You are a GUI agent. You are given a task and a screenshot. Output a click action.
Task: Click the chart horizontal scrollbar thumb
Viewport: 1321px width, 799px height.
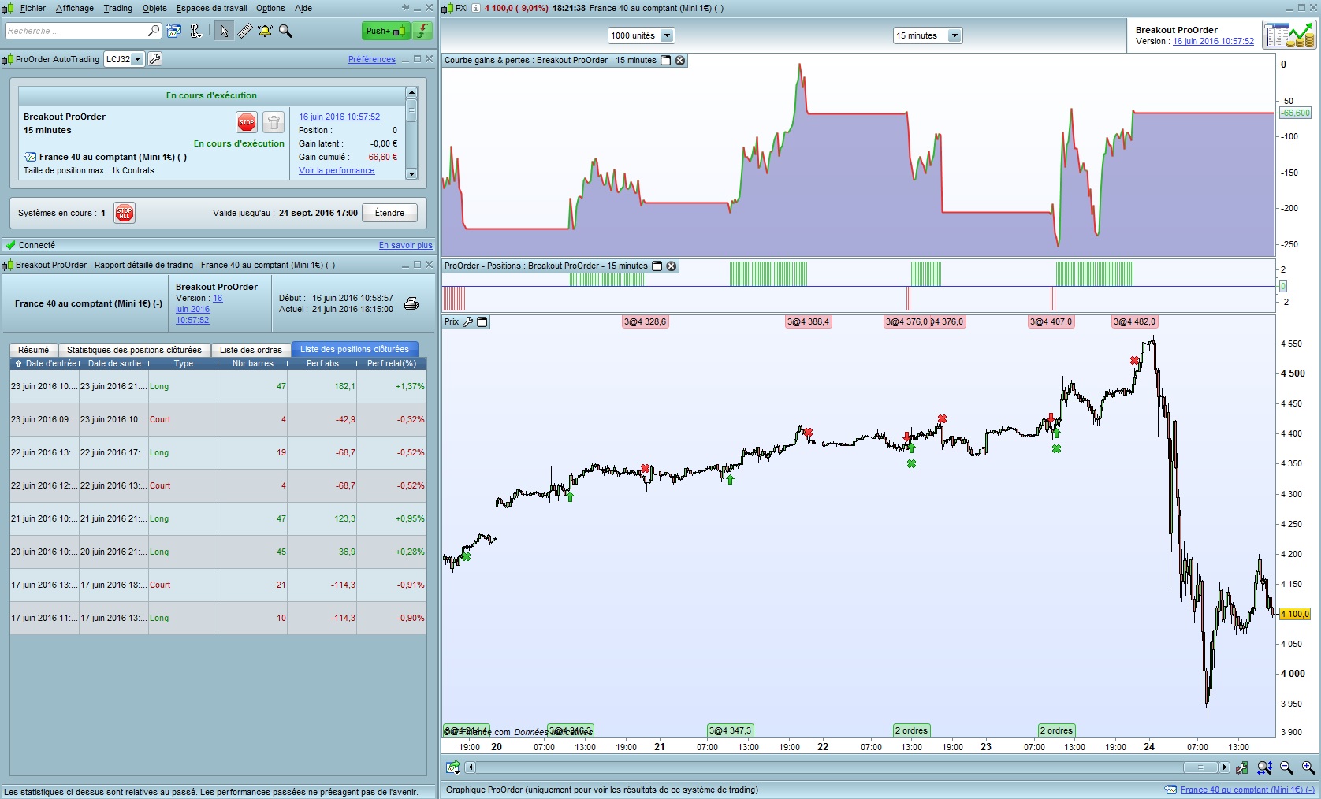tap(1200, 767)
